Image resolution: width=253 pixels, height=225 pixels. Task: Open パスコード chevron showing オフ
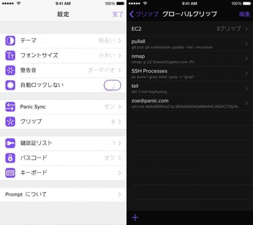pos(120,158)
